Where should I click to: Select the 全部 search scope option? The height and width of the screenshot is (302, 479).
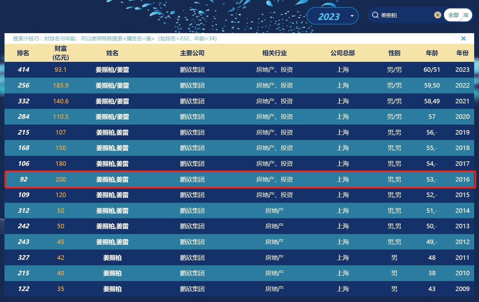pos(453,15)
